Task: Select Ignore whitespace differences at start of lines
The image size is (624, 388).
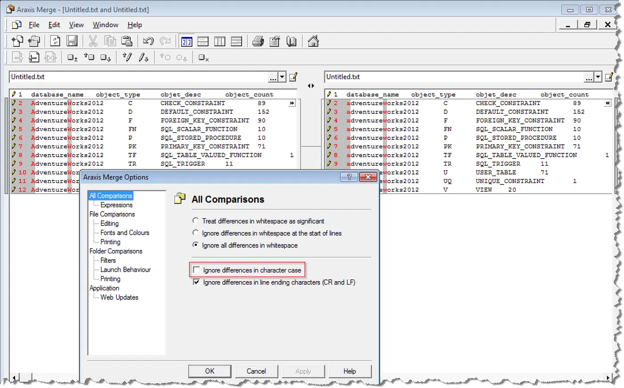Action: click(x=195, y=233)
